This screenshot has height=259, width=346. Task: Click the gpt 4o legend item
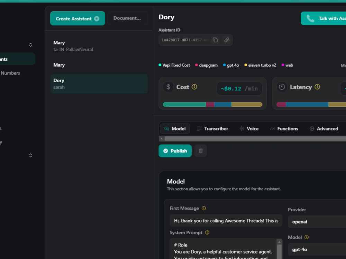point(231,65)
